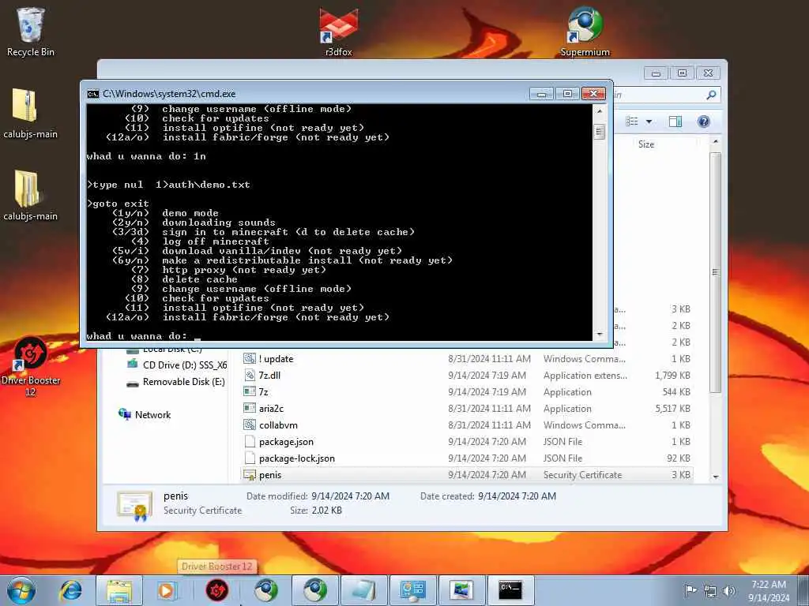Click the Explorer file list scroll up arrow
The image size is (809, 606).
[716, 141]
